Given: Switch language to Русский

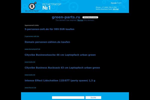Looking at the screenshot, I should pyautogui.click(x=114, y=3).
